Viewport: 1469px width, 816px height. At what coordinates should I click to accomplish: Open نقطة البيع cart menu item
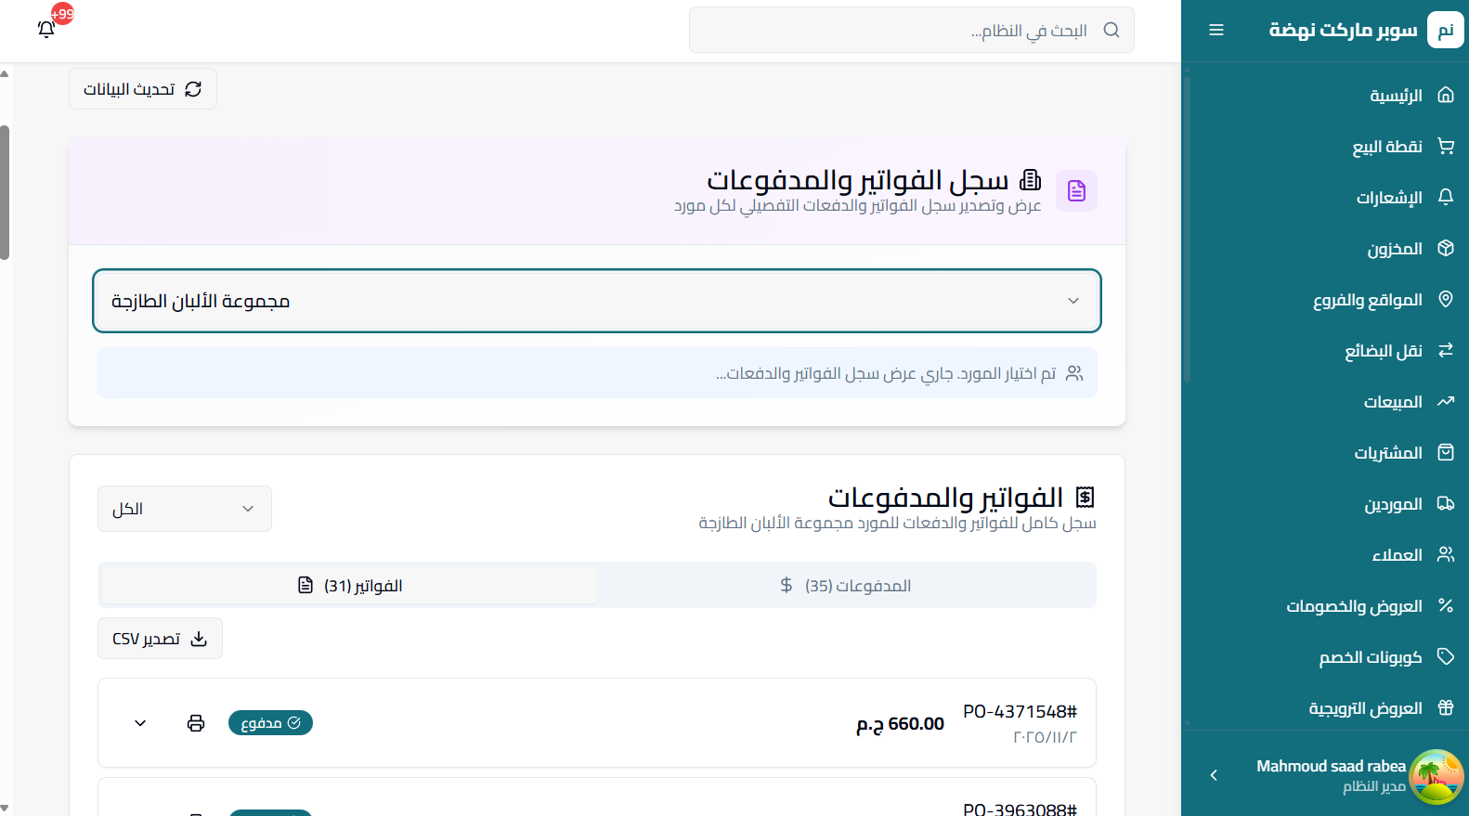1402,147
